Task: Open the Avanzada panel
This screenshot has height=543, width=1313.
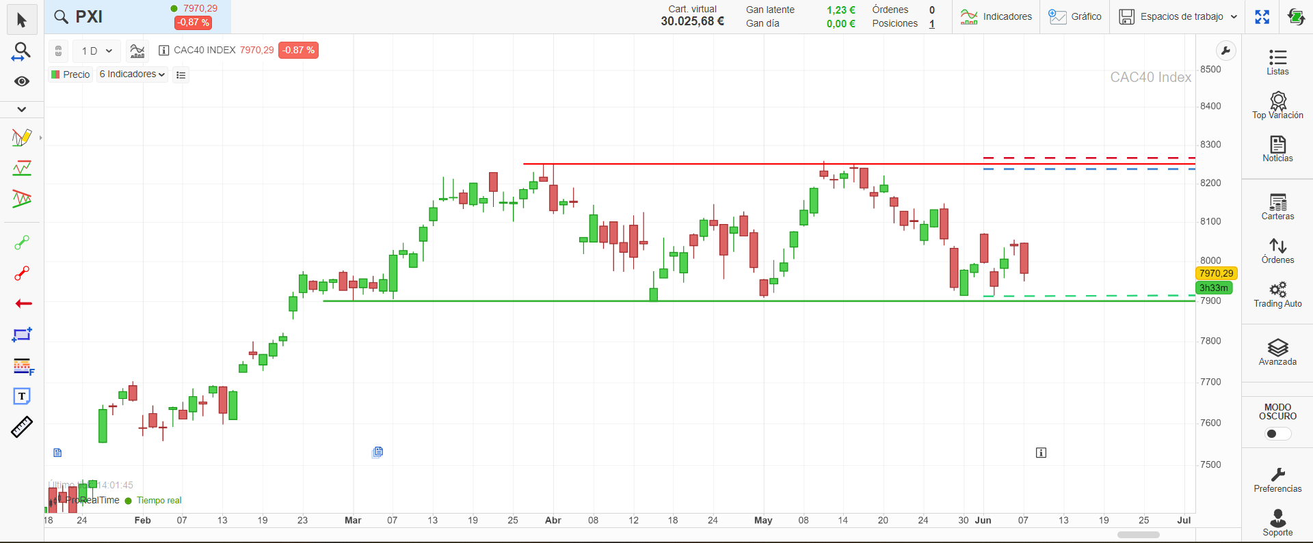Action: pos(1277,352)
